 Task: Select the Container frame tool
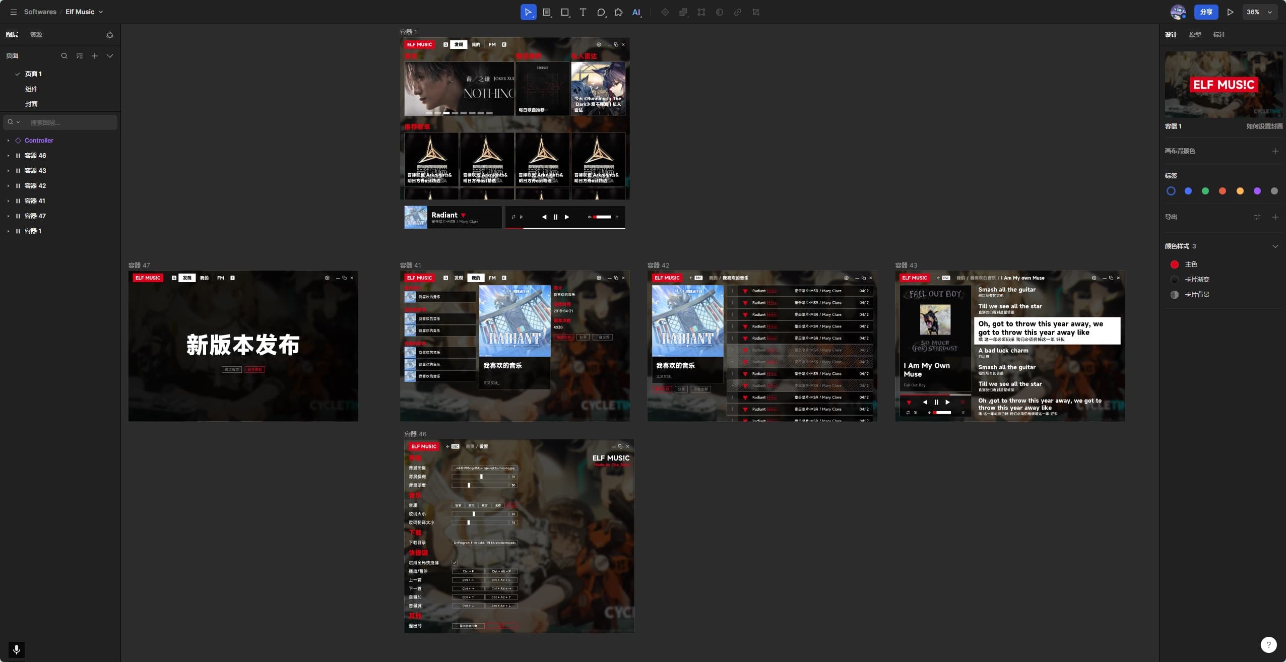coord(547,12)
